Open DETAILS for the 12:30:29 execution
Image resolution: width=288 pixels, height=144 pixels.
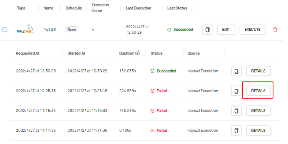[x=258, y=71]
